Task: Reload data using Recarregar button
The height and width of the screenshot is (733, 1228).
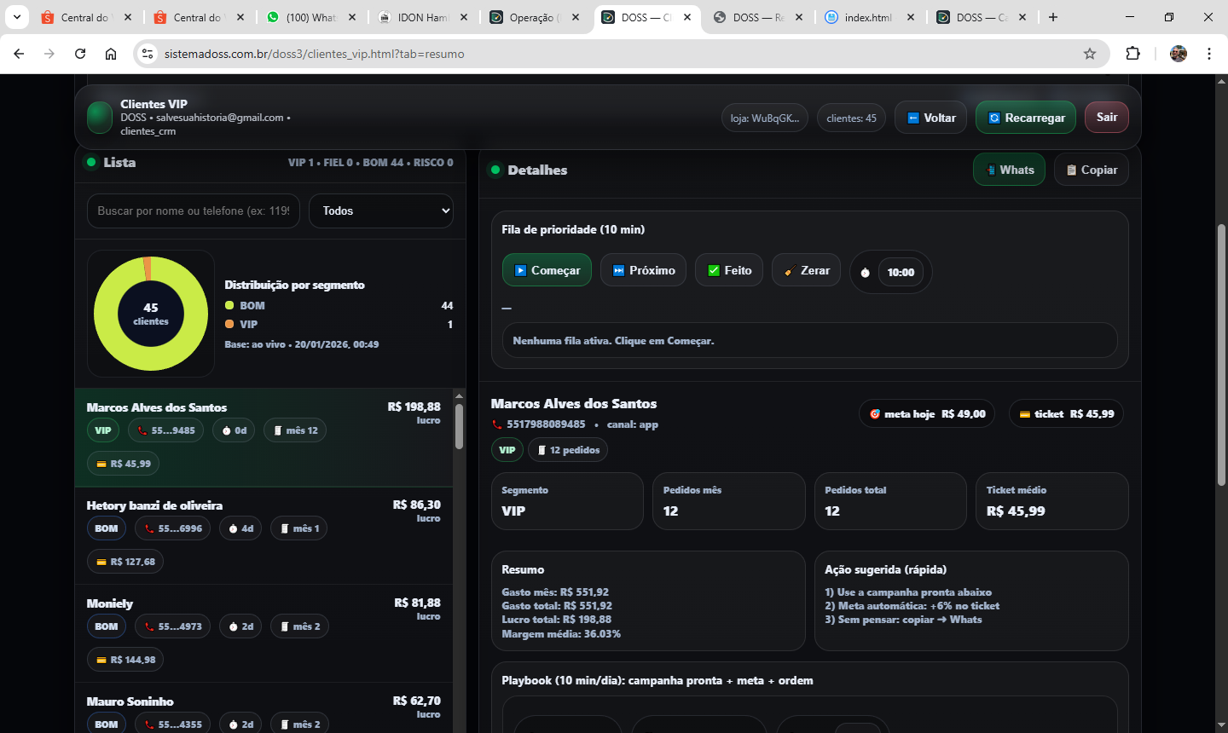Action: click(x=1026, y=118)
